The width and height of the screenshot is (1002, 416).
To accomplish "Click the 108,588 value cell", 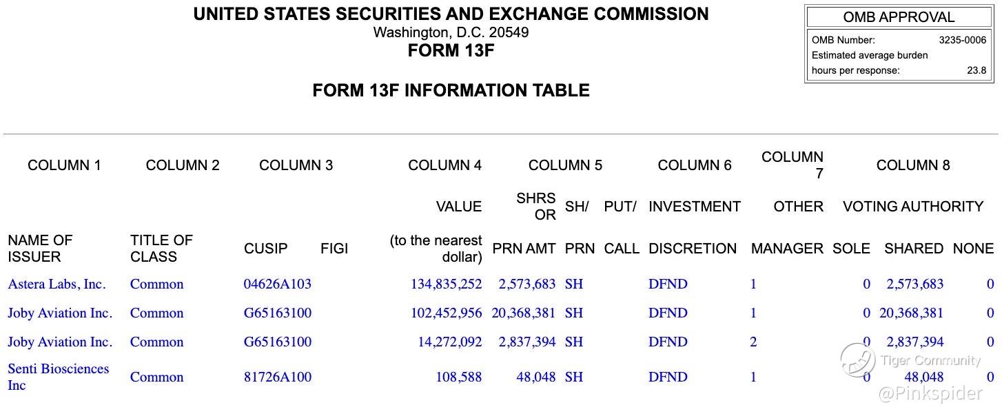I will [458, 377].
